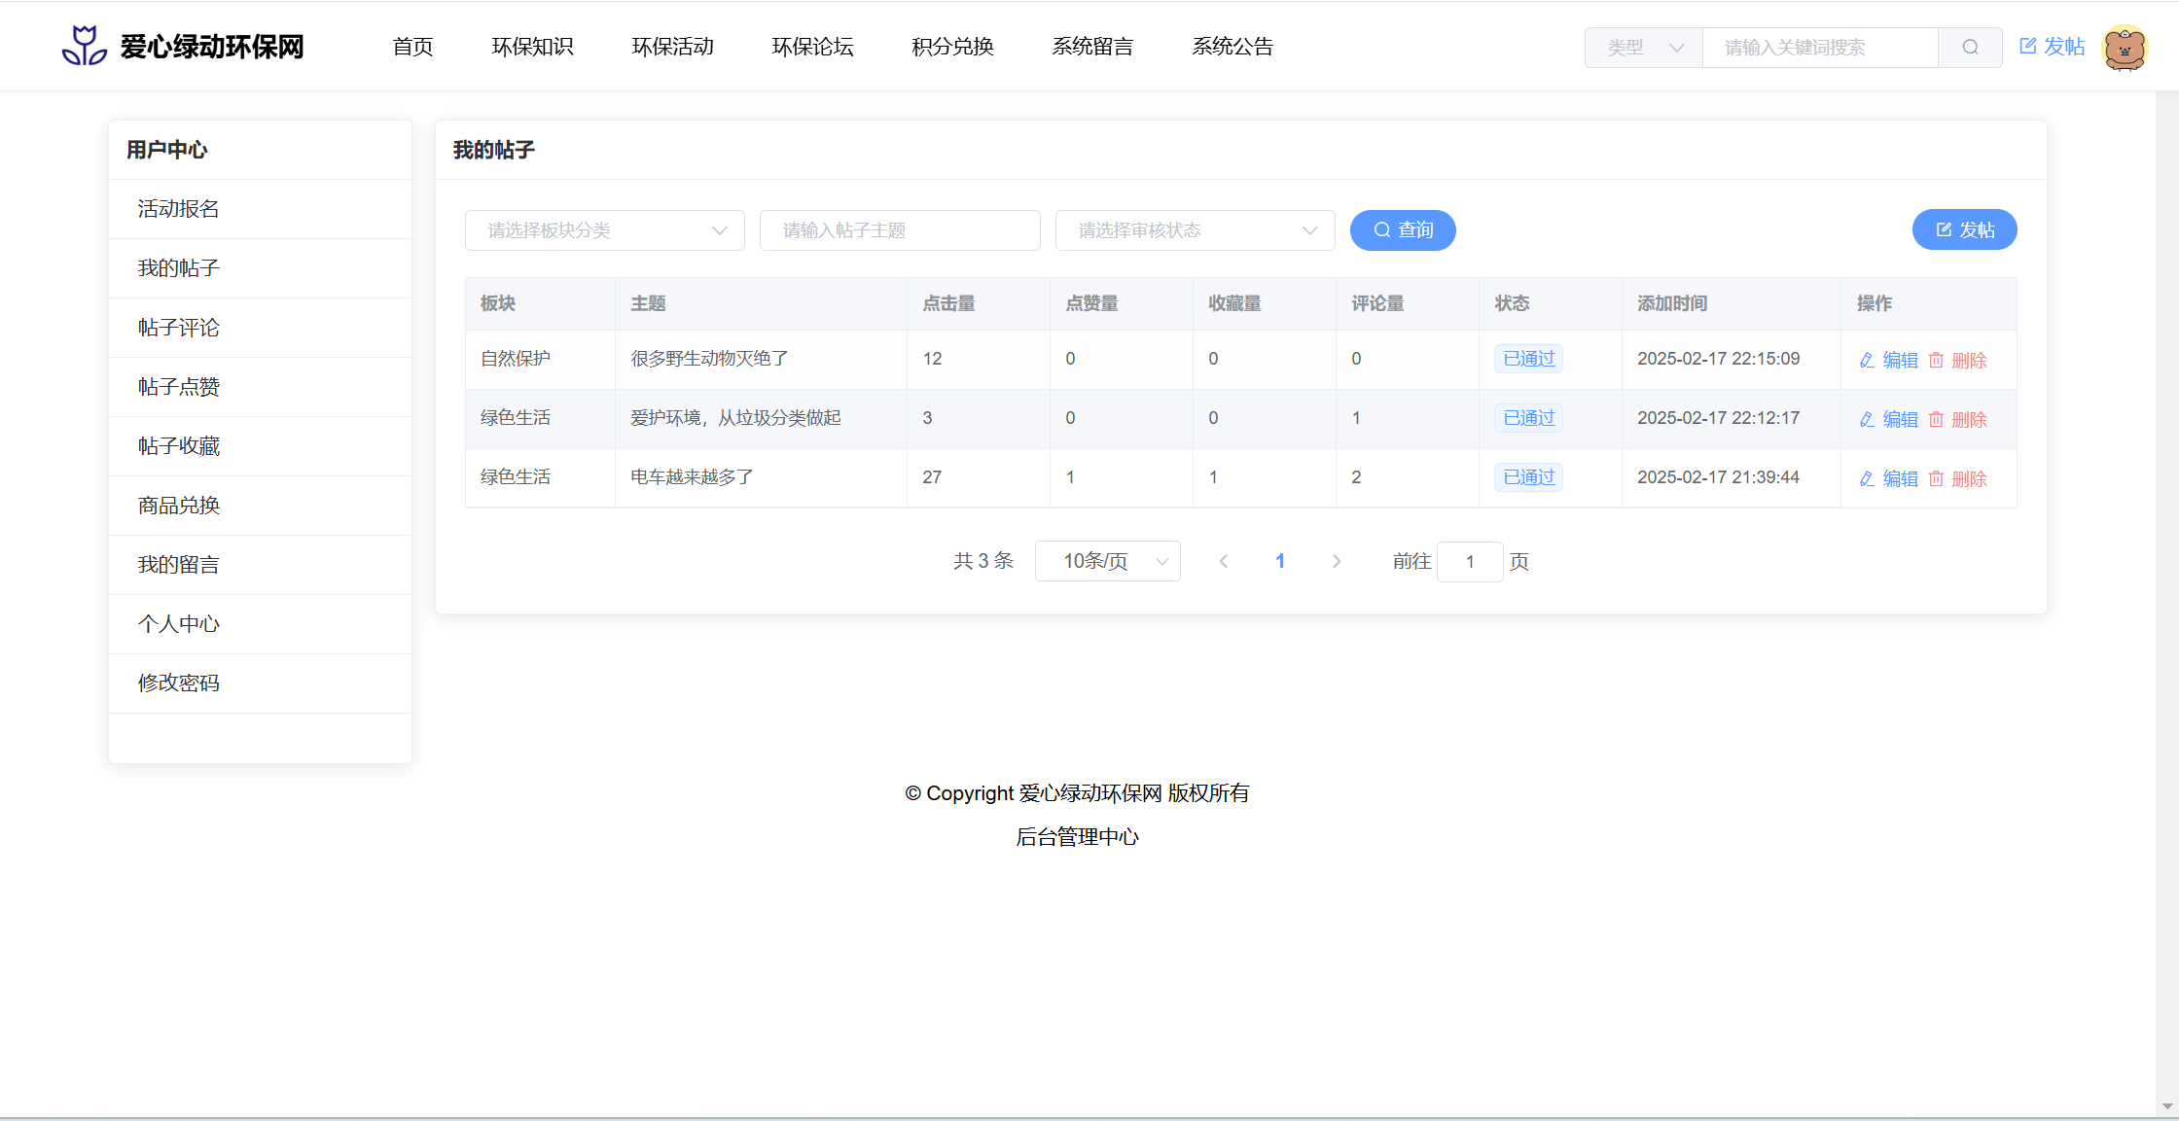Click the 后台管理中心 footer link
This screenshot has width=2179, height=1121.
(x=1077, y=837)
